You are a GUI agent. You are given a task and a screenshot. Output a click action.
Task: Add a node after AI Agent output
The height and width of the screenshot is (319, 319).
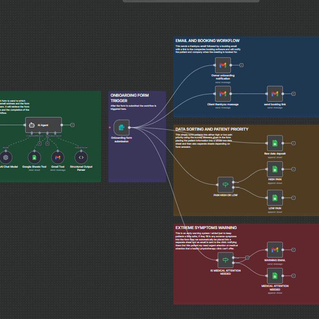click(73, 125)
